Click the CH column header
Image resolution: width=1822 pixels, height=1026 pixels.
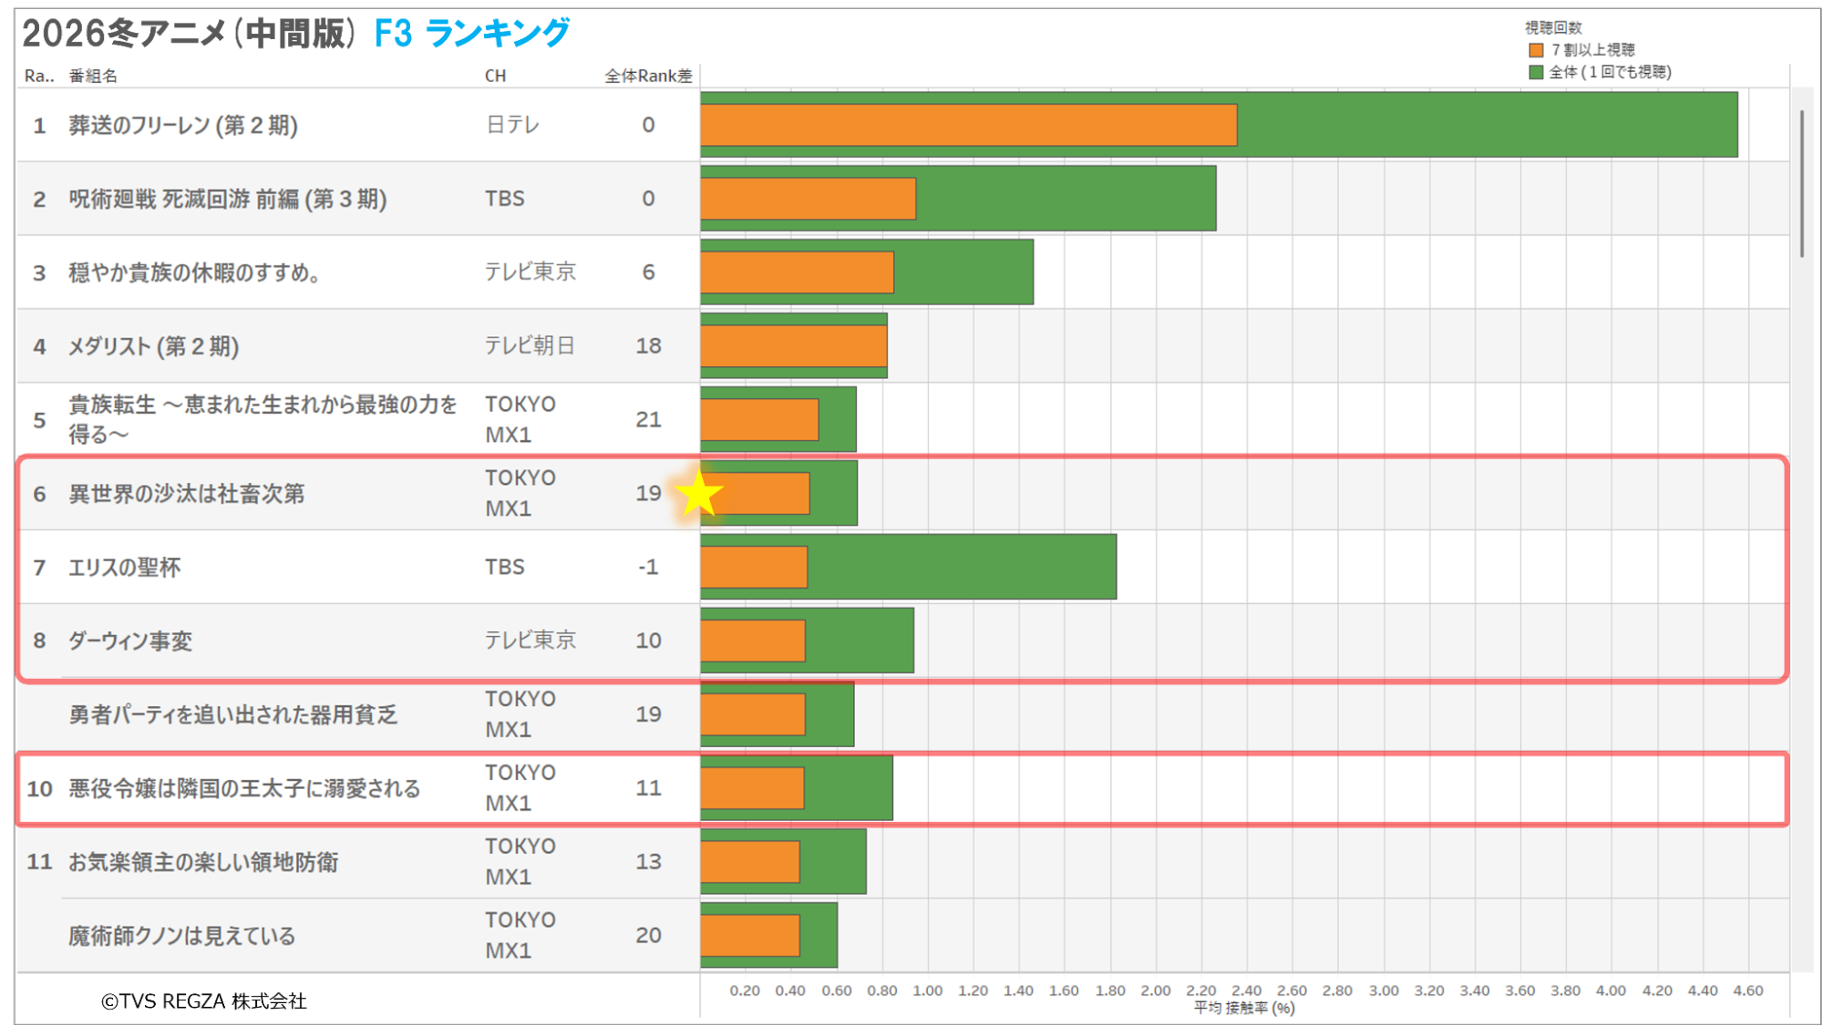495,77
